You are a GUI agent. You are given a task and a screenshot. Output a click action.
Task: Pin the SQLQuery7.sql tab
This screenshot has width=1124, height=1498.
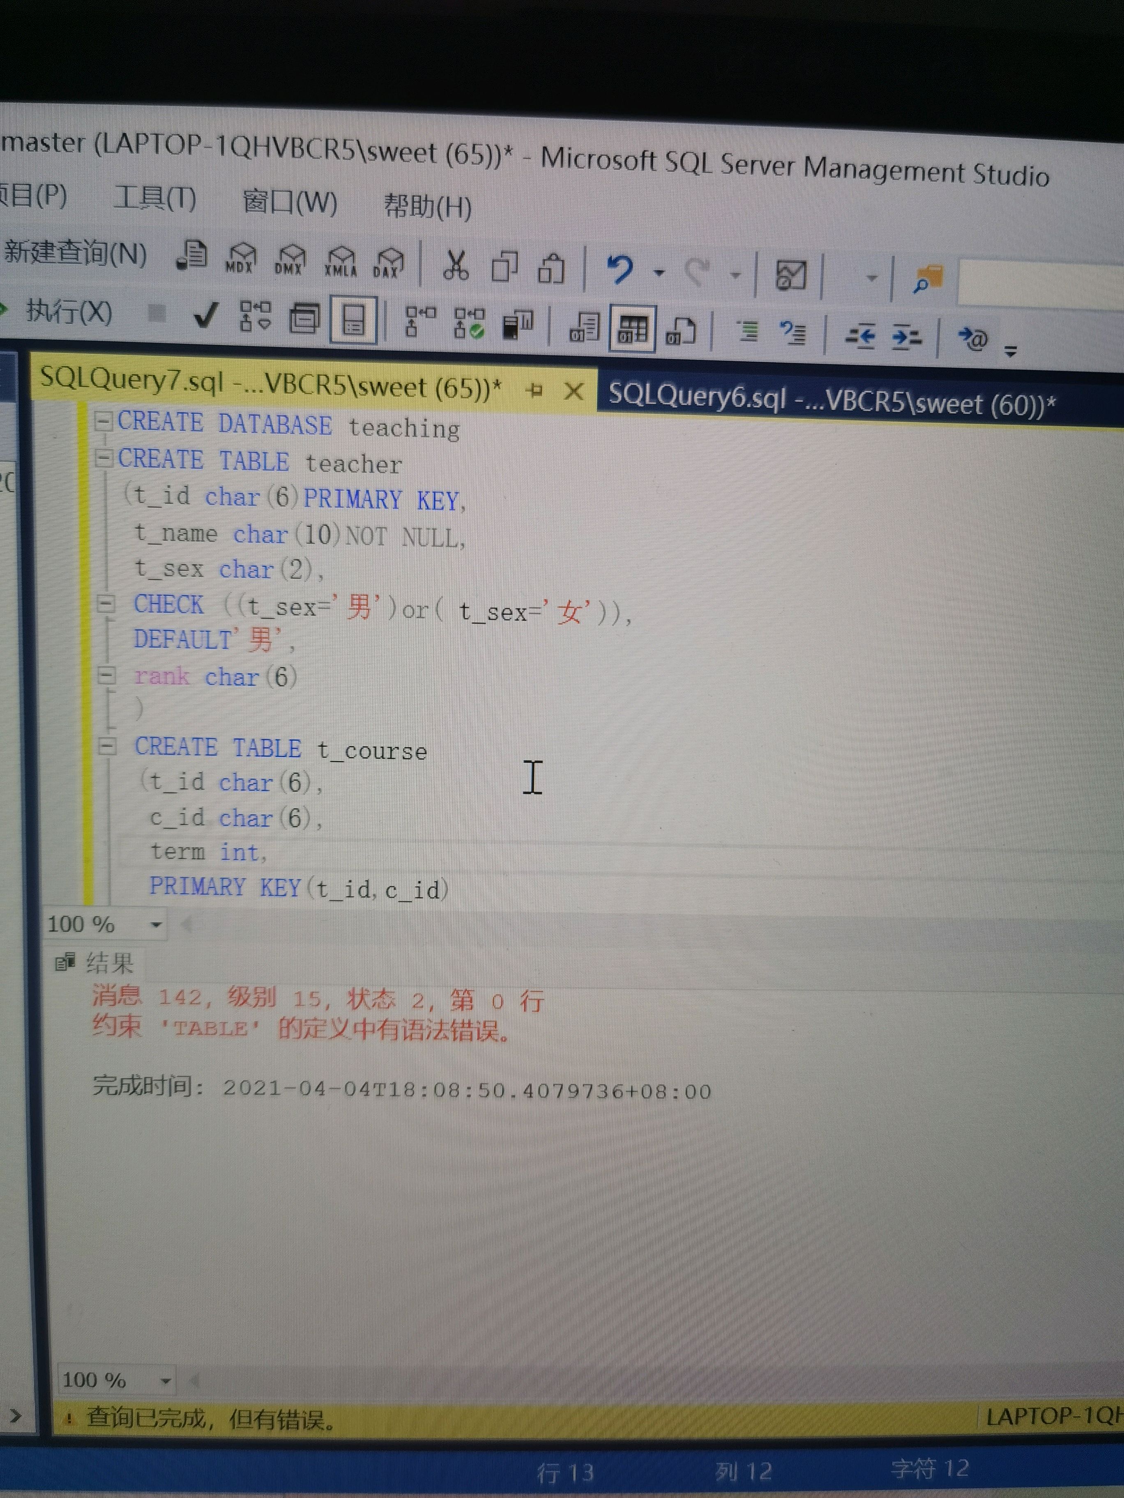click(x=535, y=389)
